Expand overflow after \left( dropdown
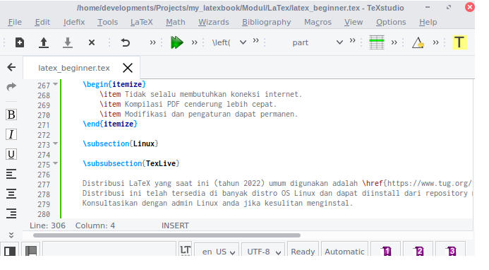Viewport: 489px width, 270px height. tap(255, 40)
